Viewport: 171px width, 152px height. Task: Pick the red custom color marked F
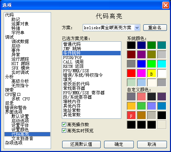(131, 115)
